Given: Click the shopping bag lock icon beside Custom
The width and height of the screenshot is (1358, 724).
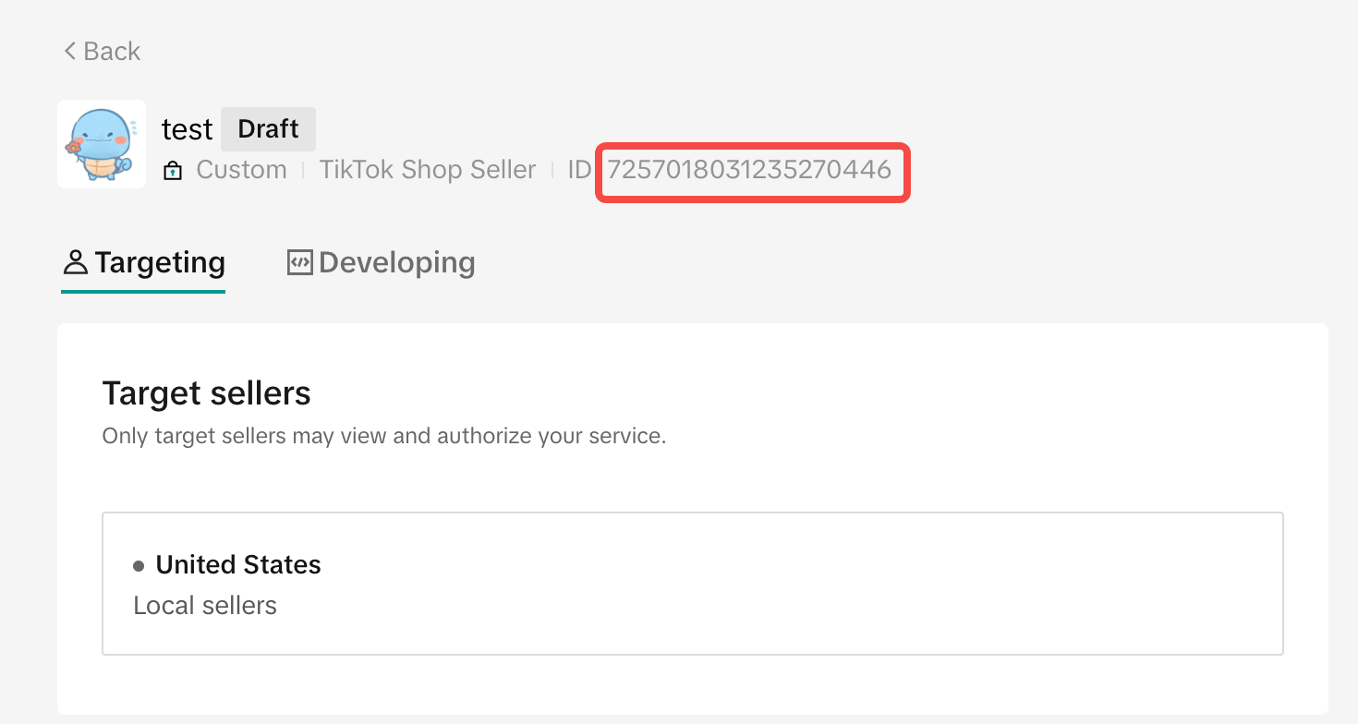Looking at the screenshot, I should click(173, 171).
